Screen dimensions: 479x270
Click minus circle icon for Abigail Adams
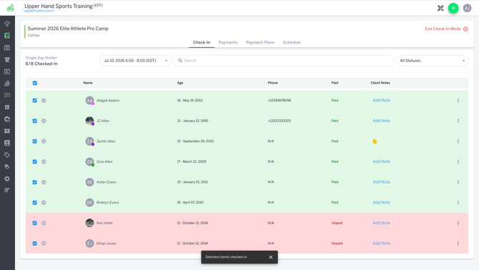pyautogui.click(x=44, y=101)
